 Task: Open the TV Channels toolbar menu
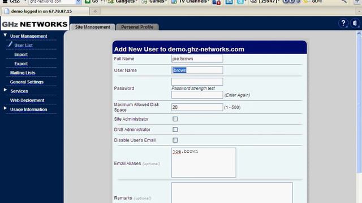click(x=190, y=2)
